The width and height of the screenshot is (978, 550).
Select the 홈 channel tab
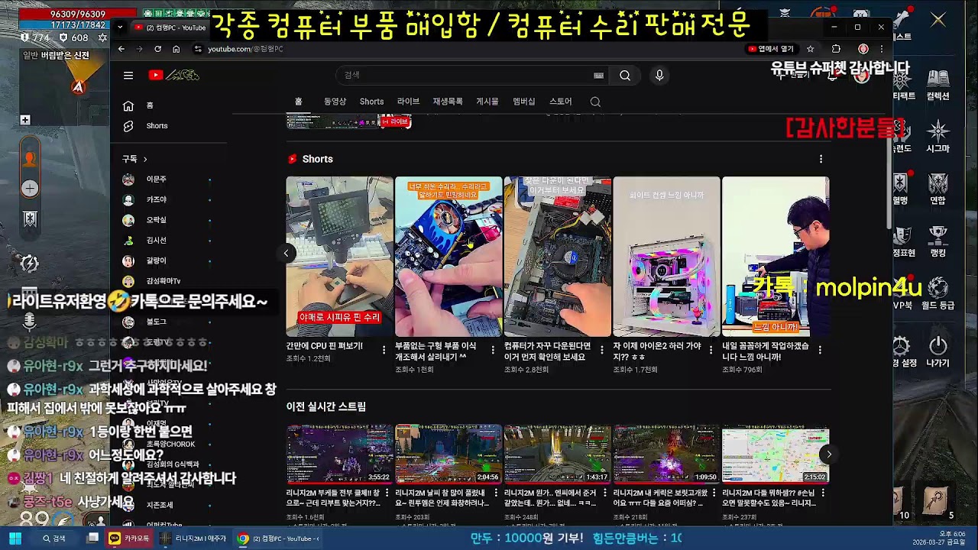299,102
